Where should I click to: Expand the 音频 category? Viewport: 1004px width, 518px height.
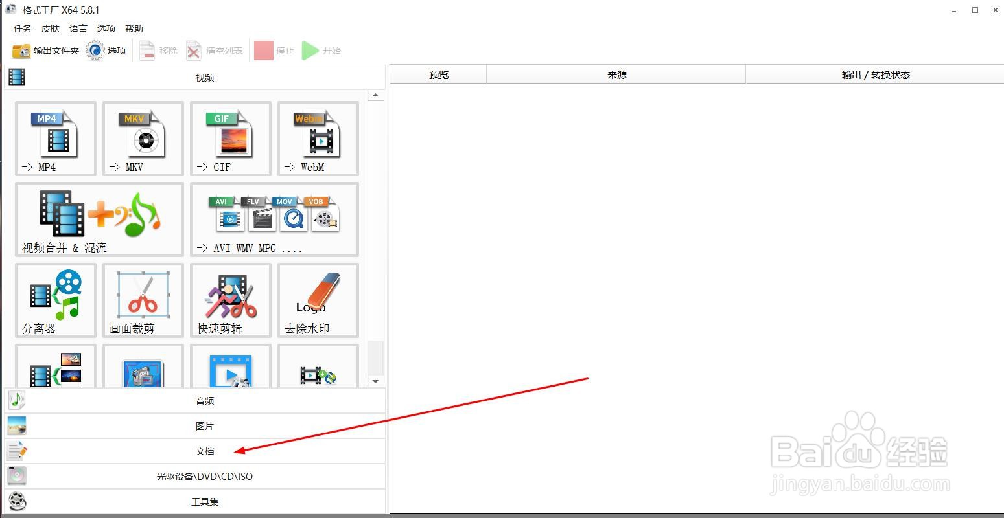click(194, 401)
